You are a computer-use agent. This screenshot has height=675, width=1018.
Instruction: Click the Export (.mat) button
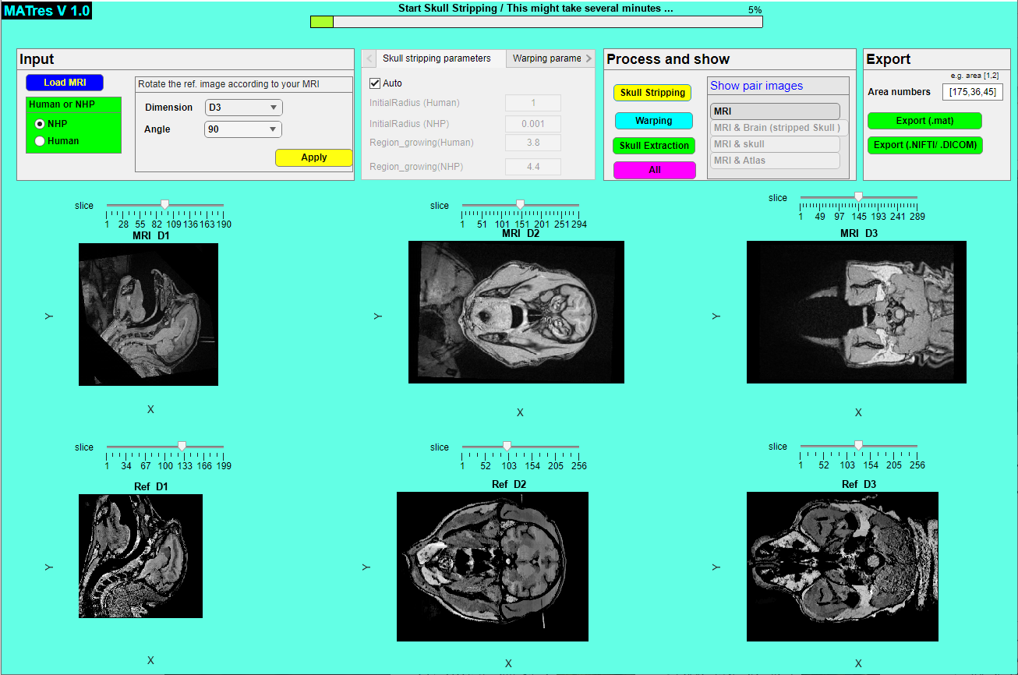point(924,121)
